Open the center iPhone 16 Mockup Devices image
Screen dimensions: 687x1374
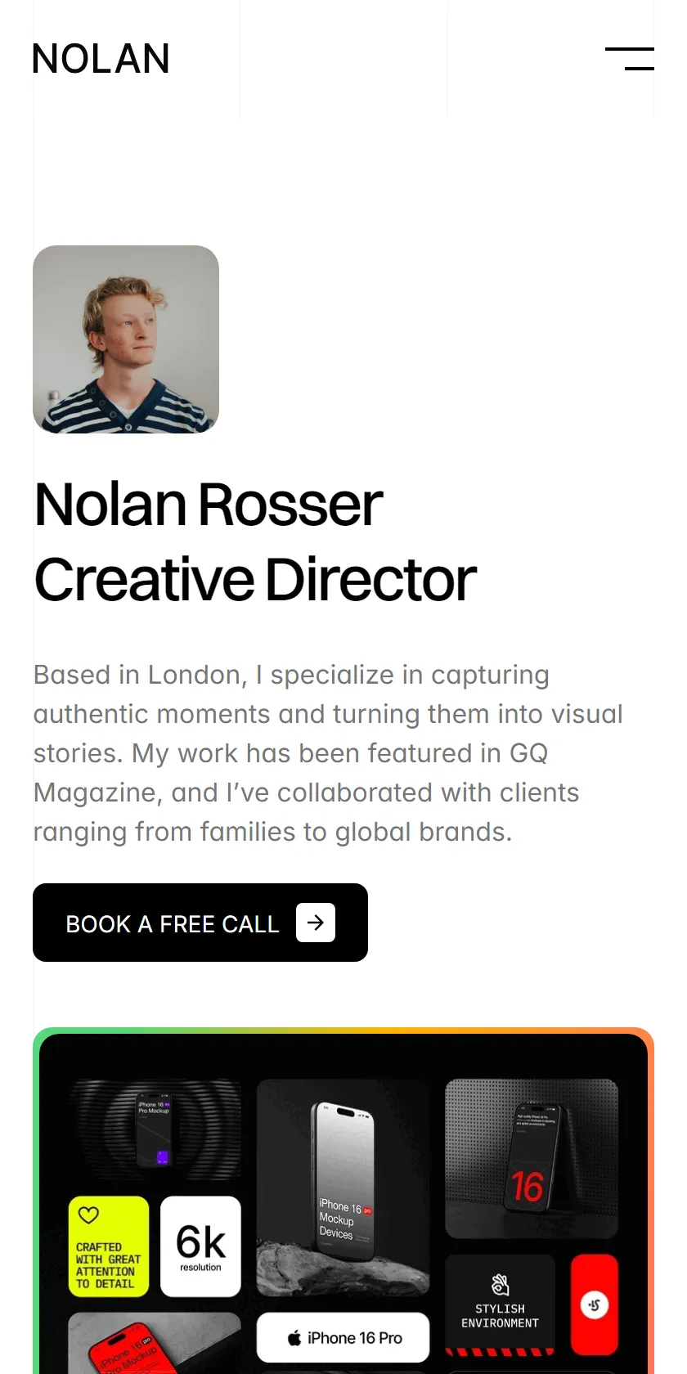click(343, 1188)
